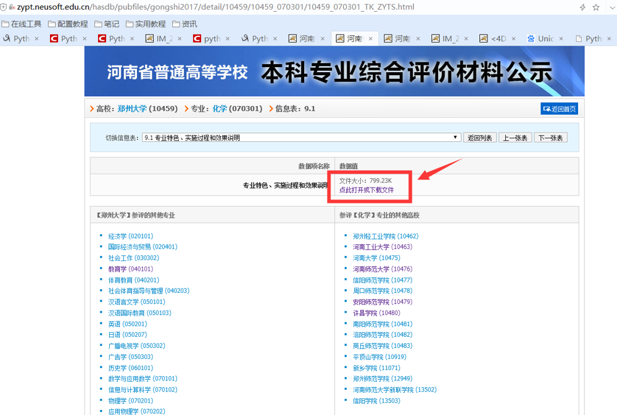617x415 pixels.
Task: Open the 广告学 (050303) link
Action: 131,356
